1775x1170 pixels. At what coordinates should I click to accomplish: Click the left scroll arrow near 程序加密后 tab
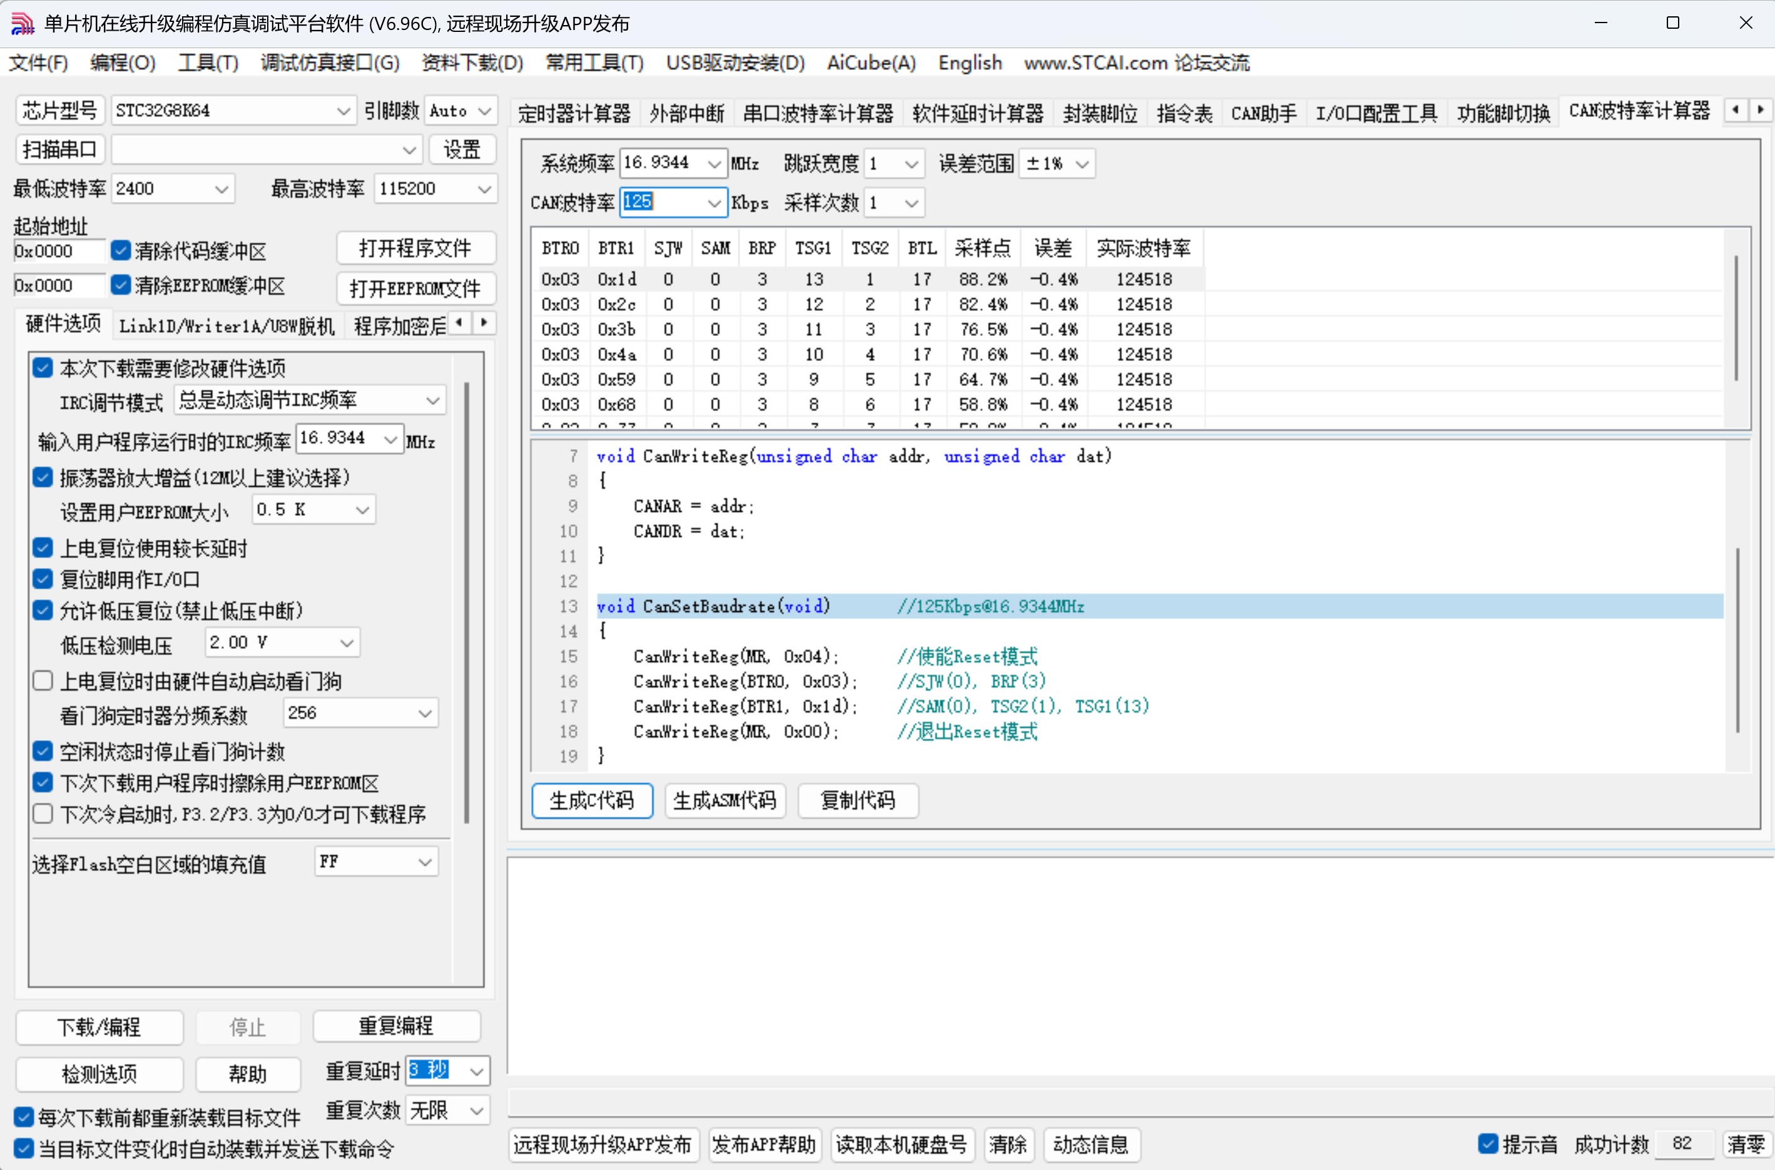[459, 322]
